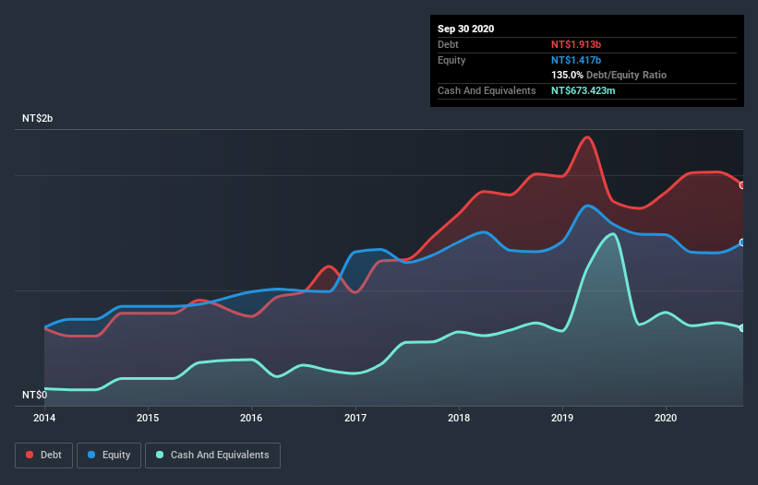Image resolution: width=758 pixels, height=485 pixels.
Task: Click the Sep 30 2020 tooltip date
Action: point(465,29)
